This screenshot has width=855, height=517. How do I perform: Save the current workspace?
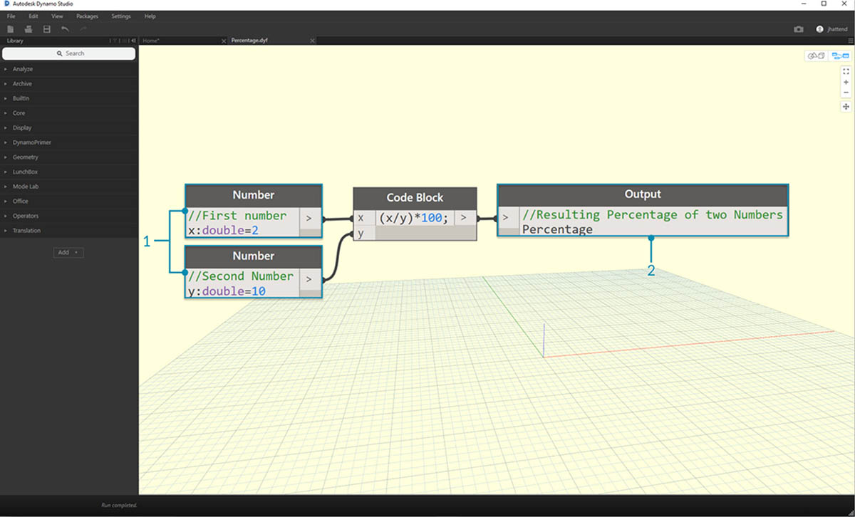46,28
